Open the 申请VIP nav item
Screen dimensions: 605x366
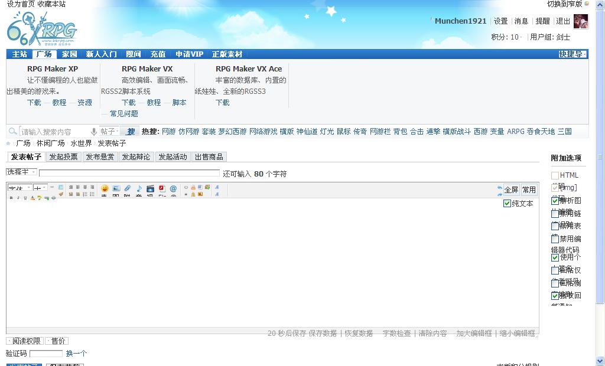pos(190,54)
